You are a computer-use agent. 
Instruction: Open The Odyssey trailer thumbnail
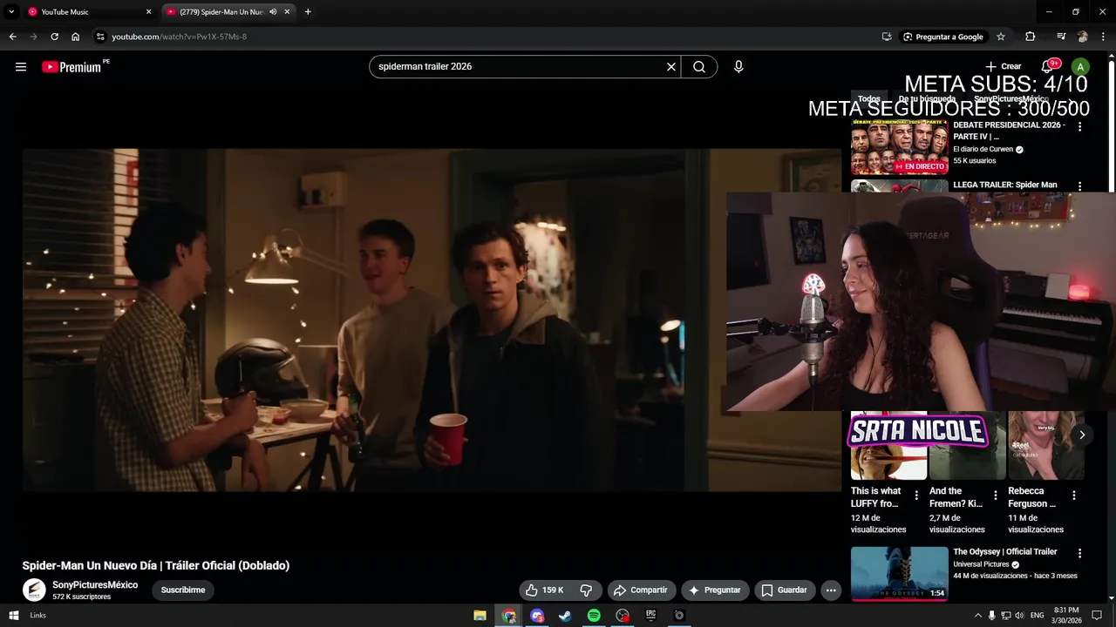tap(900, 574)
